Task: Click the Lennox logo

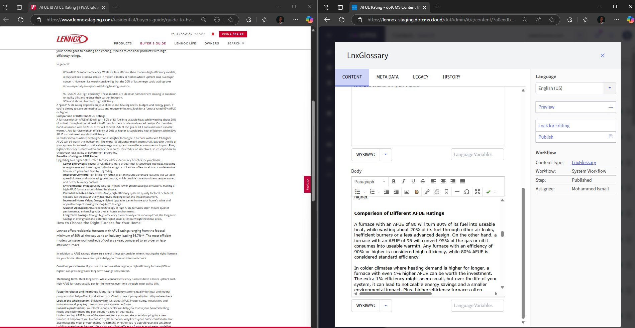Action: coord(72,39)
